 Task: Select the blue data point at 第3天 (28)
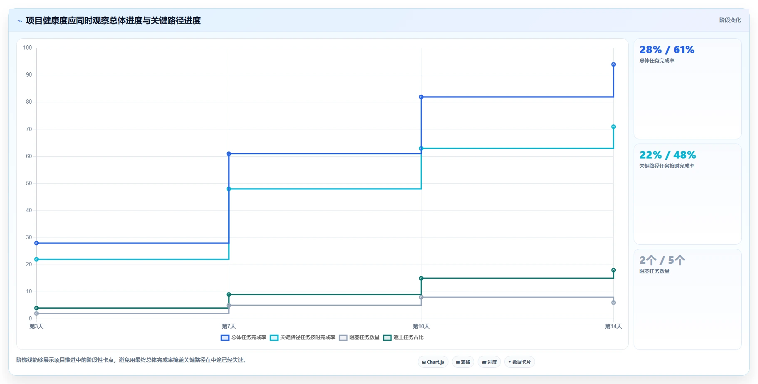click(x=37, y=243)
